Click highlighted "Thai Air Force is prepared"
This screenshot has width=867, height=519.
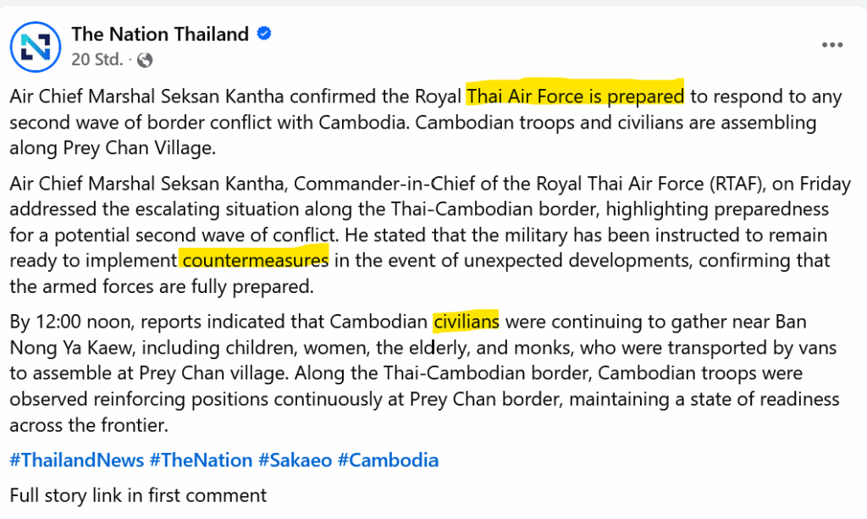575,97
